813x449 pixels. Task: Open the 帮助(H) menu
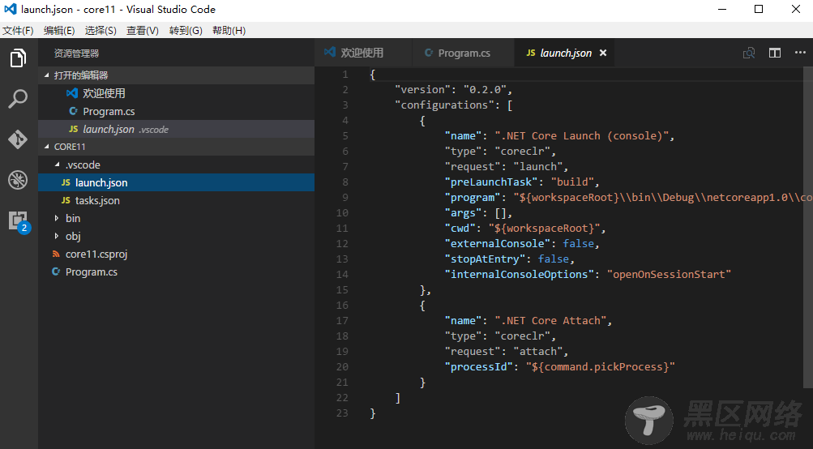pos(229,31)
